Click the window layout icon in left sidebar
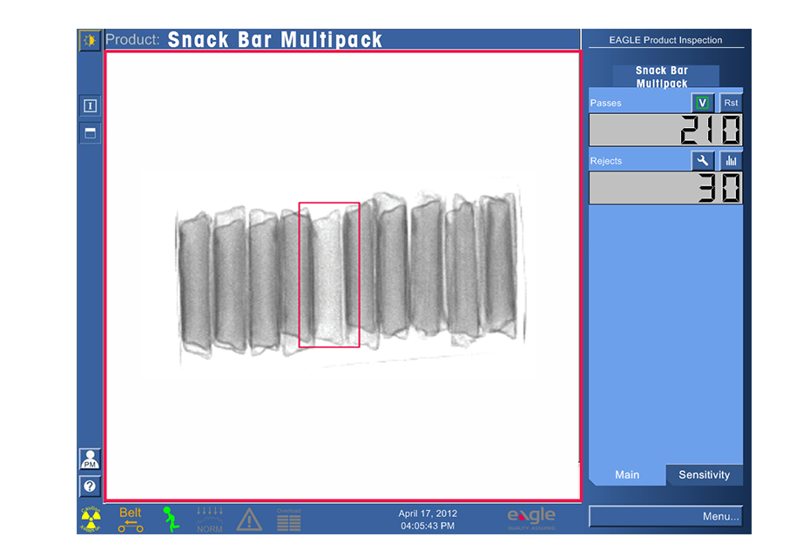 pos(91,133)
